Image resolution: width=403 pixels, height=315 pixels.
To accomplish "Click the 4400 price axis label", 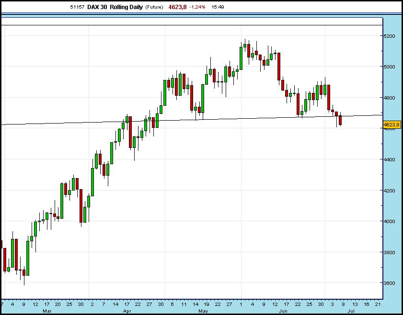I will (x=390, y=160).
